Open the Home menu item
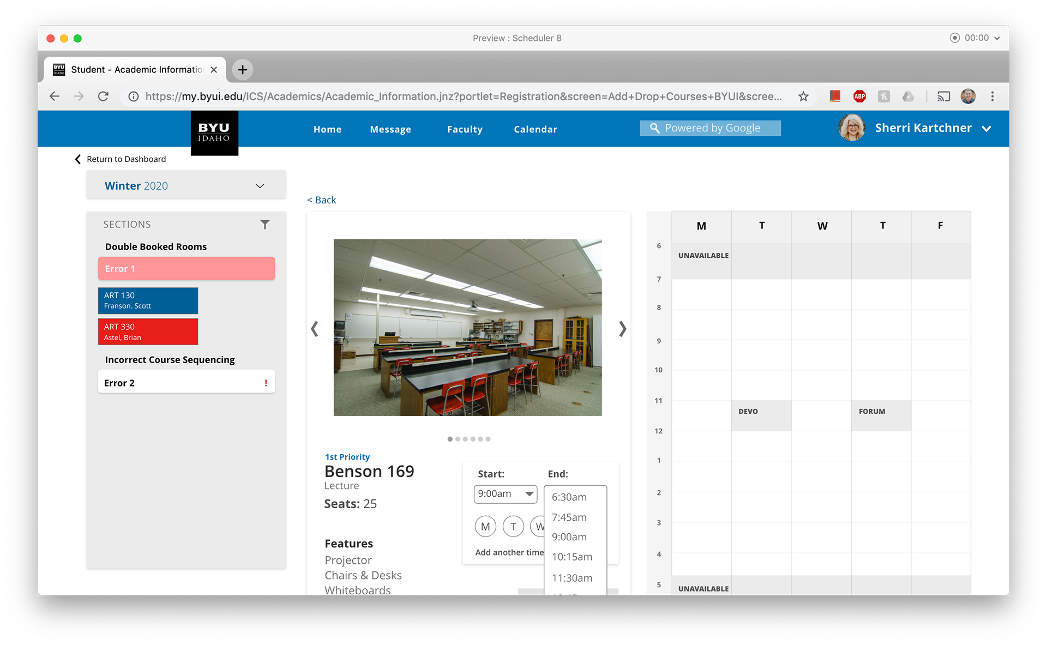1047x645 pixels. [327, 129]
